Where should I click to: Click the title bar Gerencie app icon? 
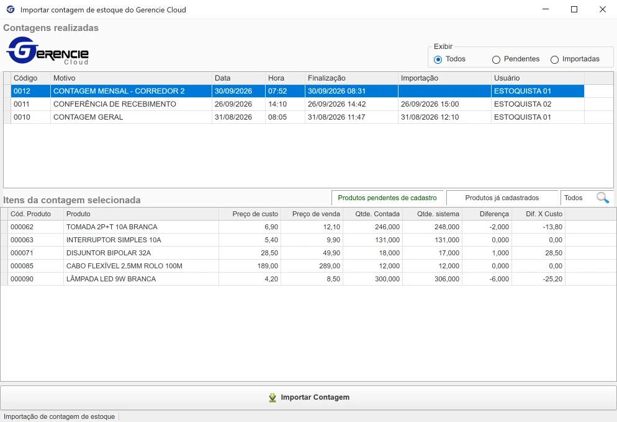click(x=11, y=9)
